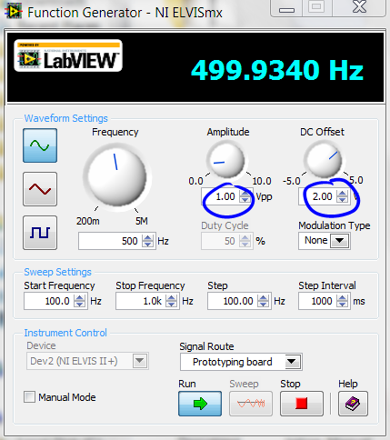Expand the Signal Route dropdown
390x440 pixels.
[292, 362]
